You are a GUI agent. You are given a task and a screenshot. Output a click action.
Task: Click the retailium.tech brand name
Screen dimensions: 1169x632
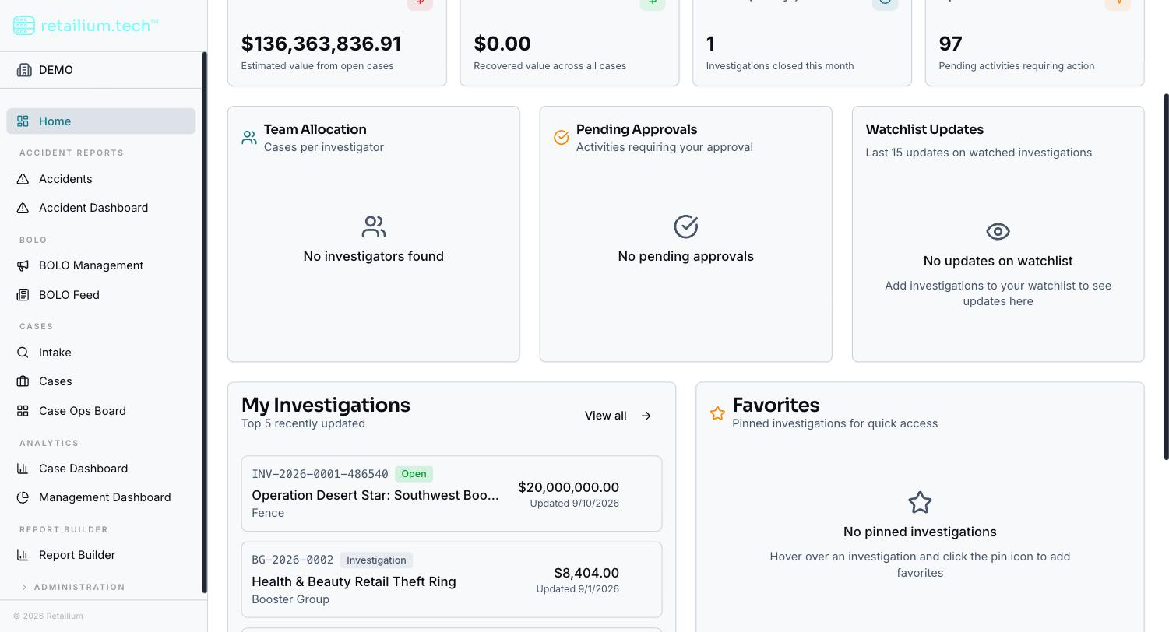click(99, 26)
